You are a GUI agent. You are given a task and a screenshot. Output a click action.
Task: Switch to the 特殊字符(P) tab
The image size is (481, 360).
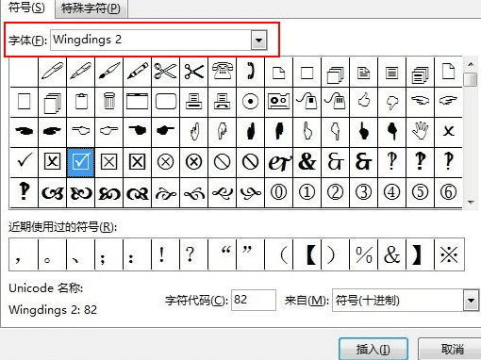[91, 8]
